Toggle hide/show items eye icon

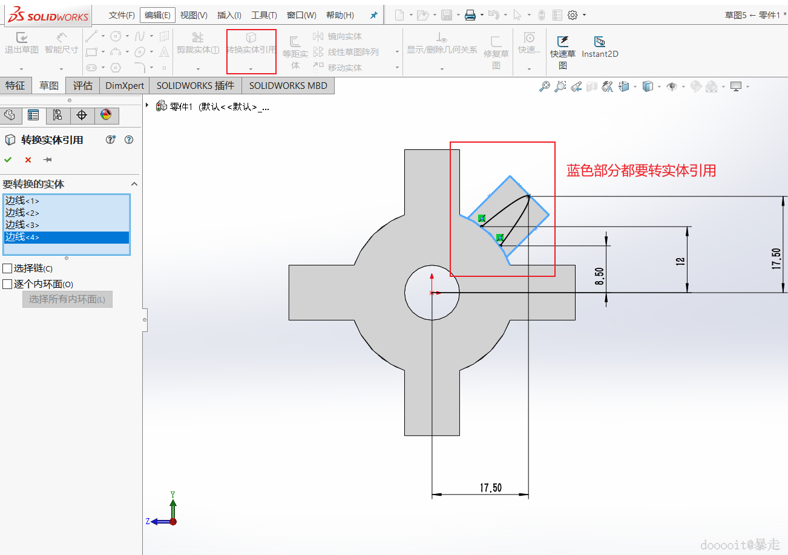[x=671, y=86]
